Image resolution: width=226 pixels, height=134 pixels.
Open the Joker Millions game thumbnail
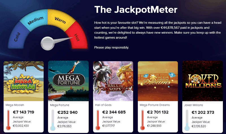coord(202,81)
